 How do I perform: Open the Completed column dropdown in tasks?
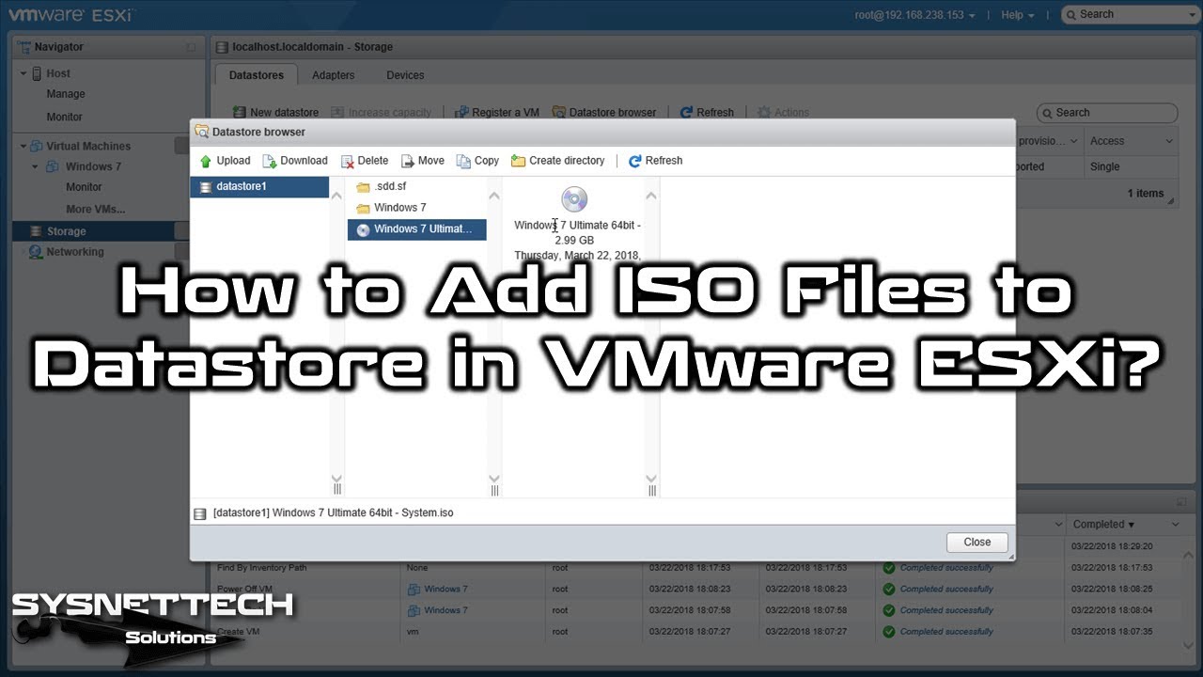click(x=1176, y=525)
